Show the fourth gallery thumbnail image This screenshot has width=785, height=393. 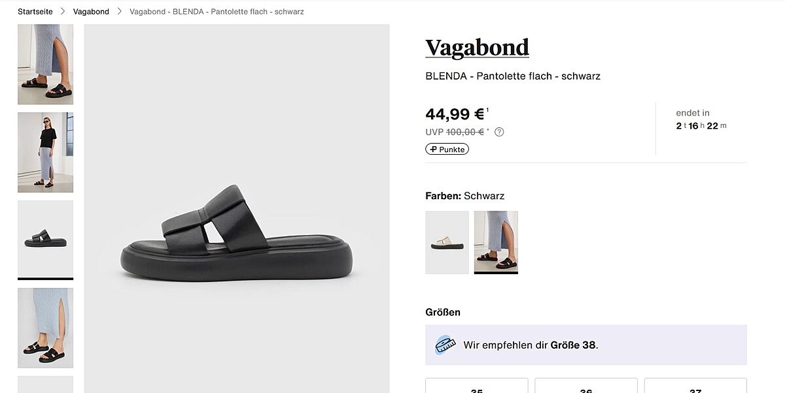[x=45, y=328]
